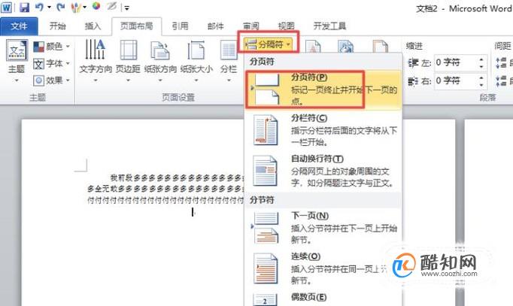
Task: Click the second page at the right edge
Action: click(489, 213)
